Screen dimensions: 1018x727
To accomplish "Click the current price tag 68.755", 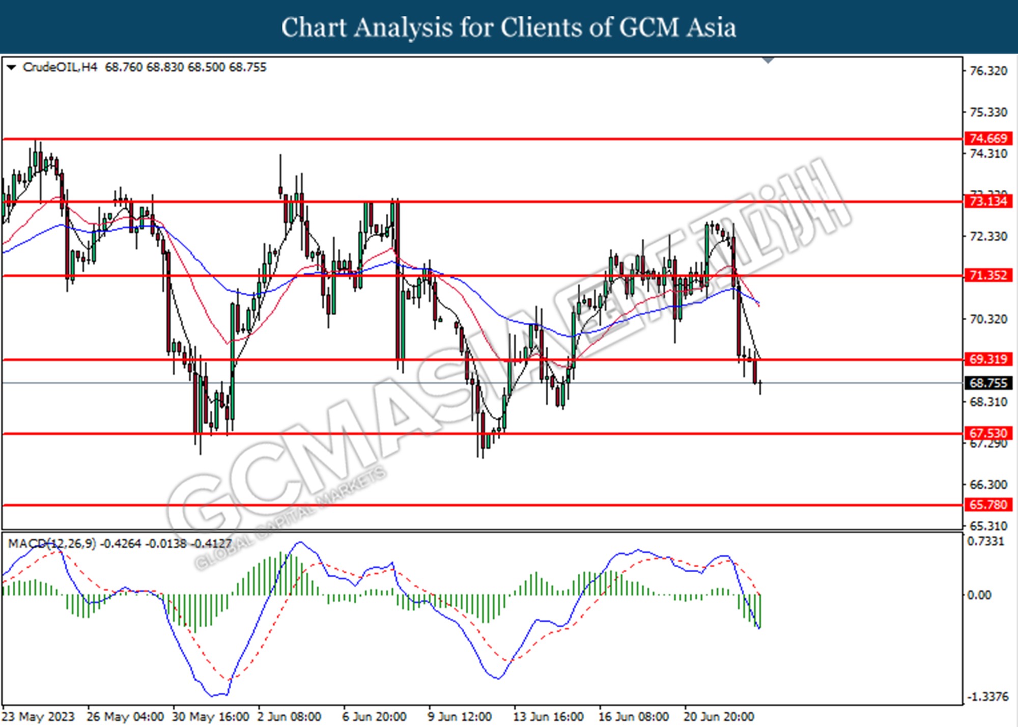I will 988,383.
